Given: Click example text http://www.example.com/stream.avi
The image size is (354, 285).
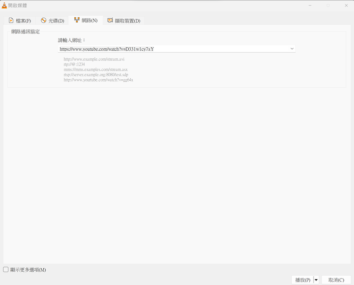Looking at the screenshot, I should tap(94, 59).
